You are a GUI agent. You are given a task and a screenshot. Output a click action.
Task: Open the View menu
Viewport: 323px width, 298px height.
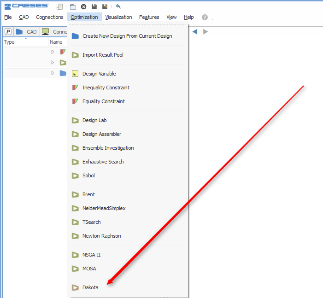[171, 17]
